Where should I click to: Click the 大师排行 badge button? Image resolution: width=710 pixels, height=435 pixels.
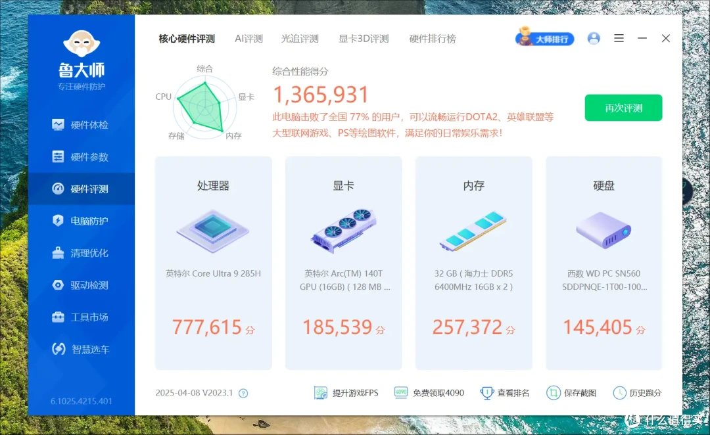[545, 38]
